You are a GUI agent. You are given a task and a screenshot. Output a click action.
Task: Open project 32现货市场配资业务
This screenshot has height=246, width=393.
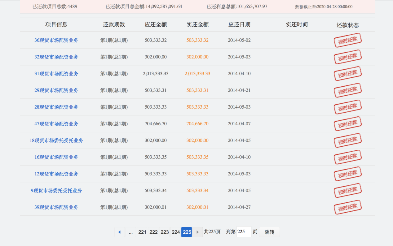[x=57, y=57]
